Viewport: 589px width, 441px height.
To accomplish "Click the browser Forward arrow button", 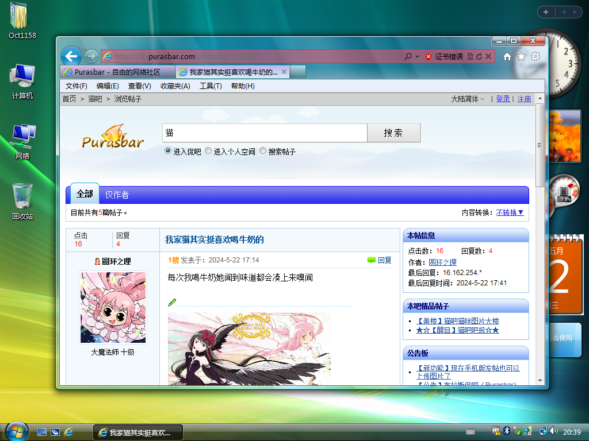I will (x=91, y=56).
